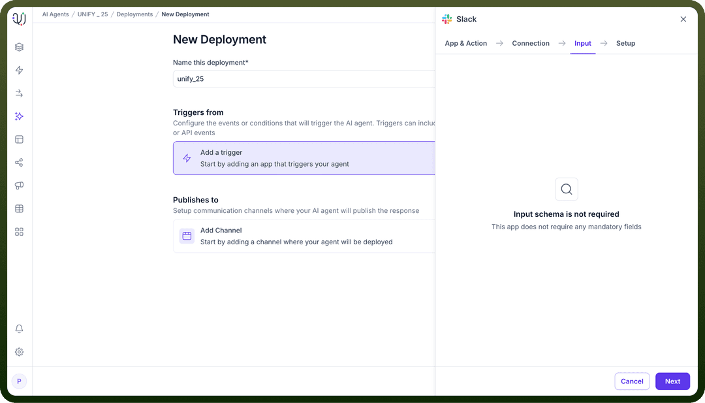Click the Add Channel card

click(304, 236)
